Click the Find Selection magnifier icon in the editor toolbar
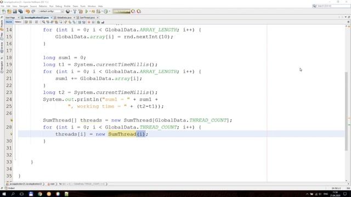Screen dimensions: 351x197 [x=44, y=22]
